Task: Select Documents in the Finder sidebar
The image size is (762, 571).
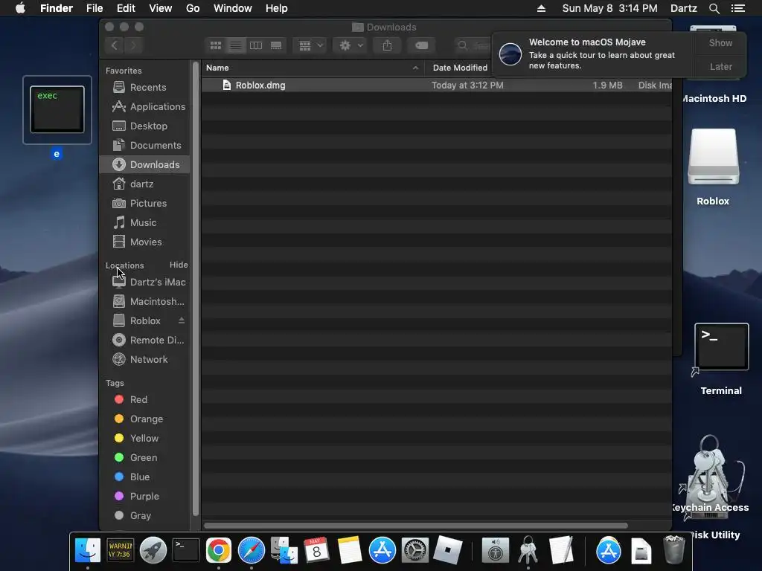Action: (144, 145)
